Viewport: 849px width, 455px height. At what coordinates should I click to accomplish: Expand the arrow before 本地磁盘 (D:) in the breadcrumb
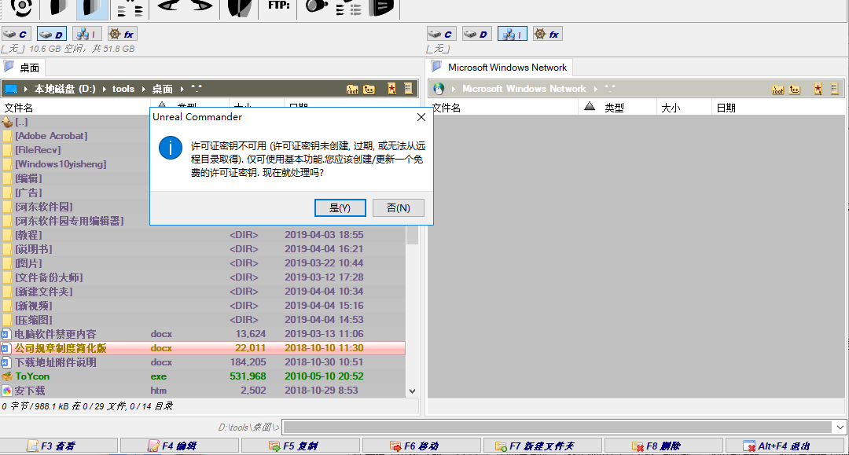pos(25,89)
